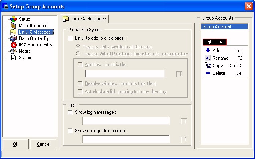The height and width of the screenshot is (159, 255).
Task: Choose Add from the context menu
Action: 225,50
